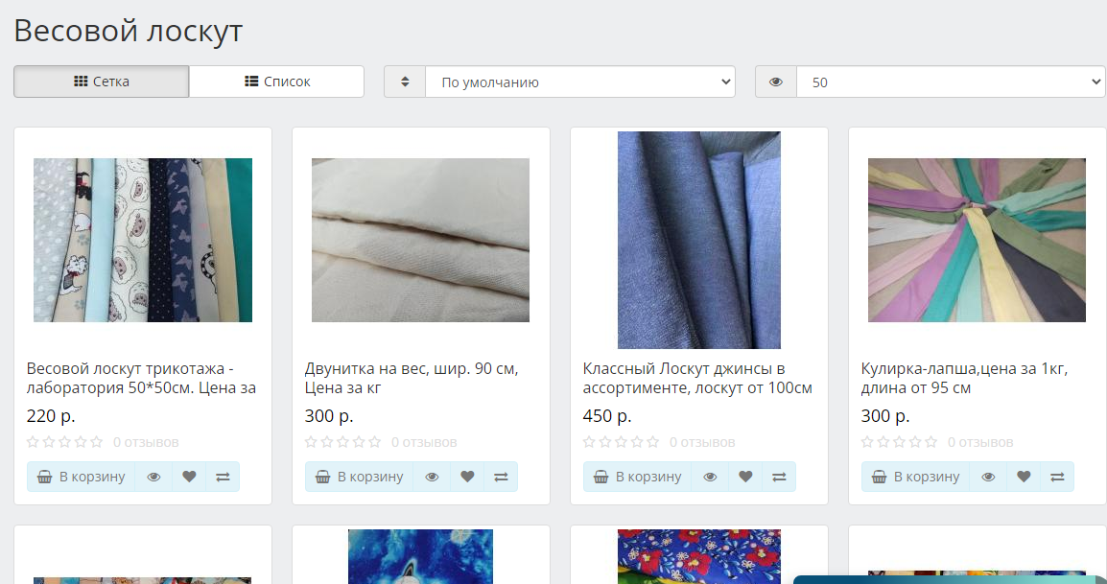Screen dimensions: 1107x584
Task: Open Двунитка на вес product image
Action: coord(421,240)
